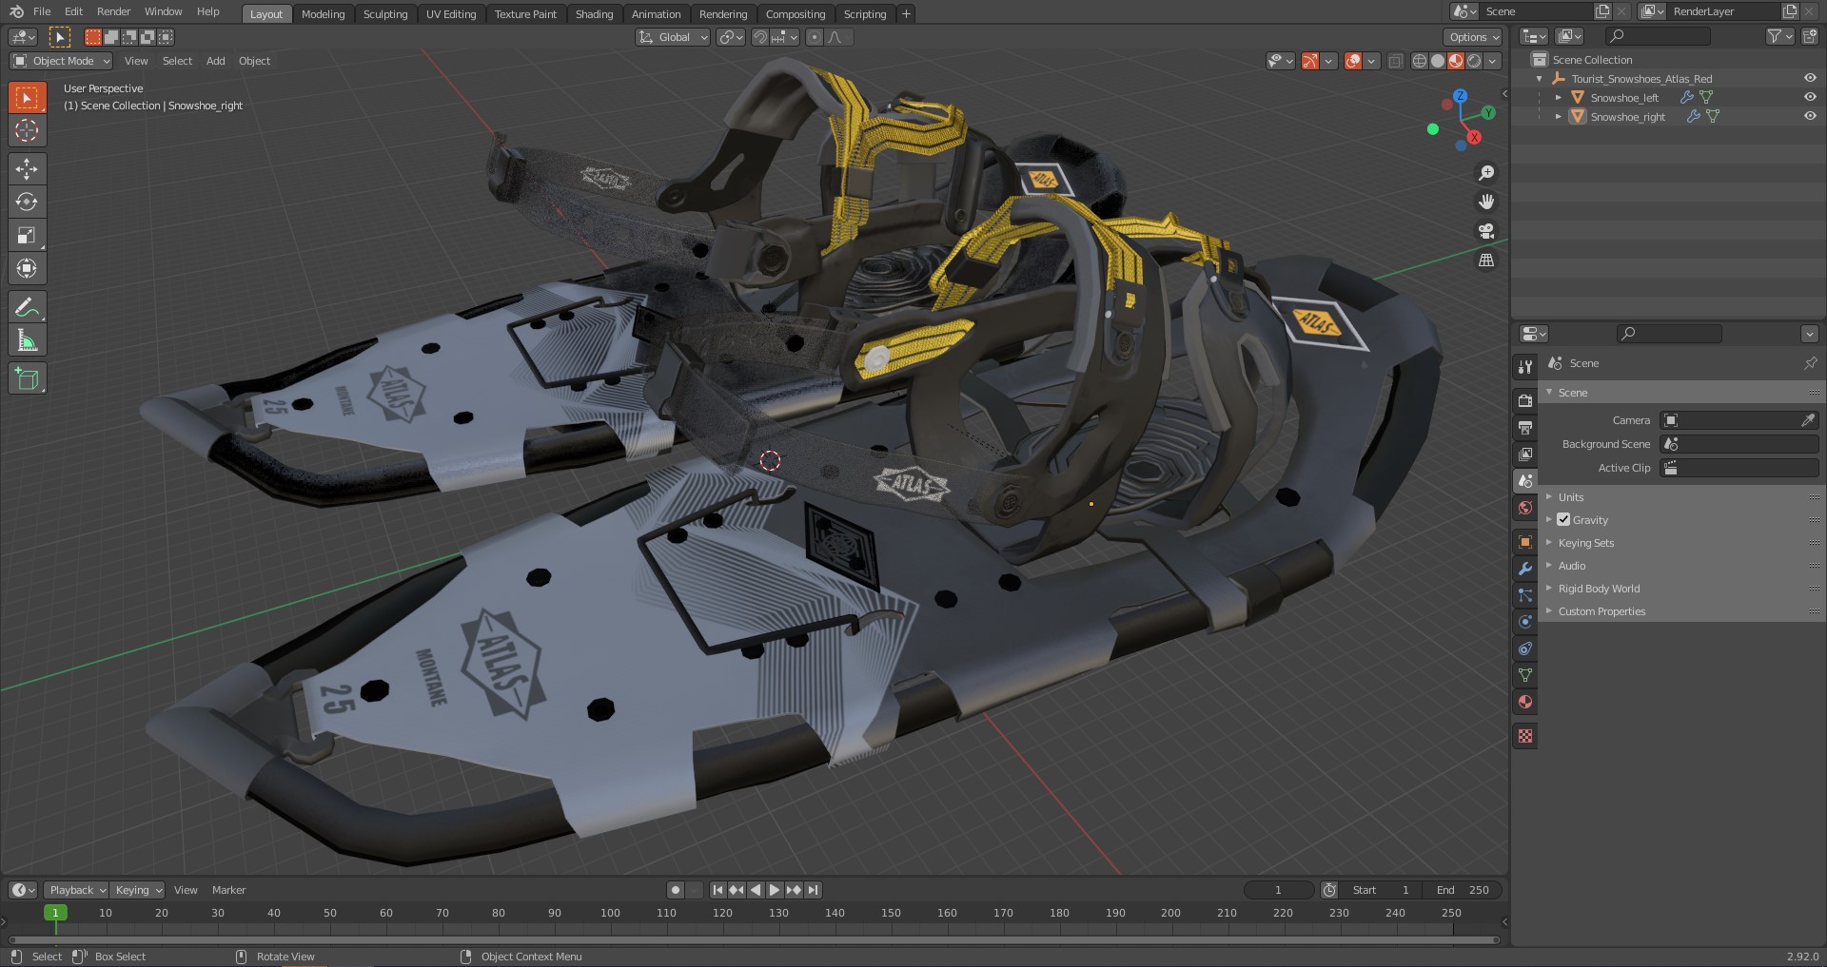The image size is (1827, 967).
Task: Switch to the Shading workspace tab
Action: point(594,14)
